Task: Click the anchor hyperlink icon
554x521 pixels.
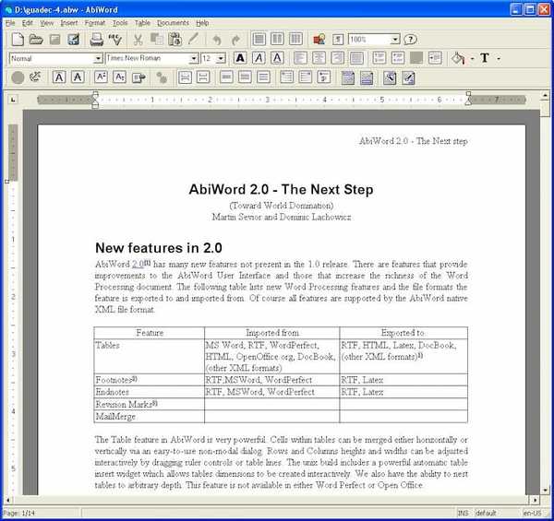Action: pyautogui.click(x=35, y=77)
